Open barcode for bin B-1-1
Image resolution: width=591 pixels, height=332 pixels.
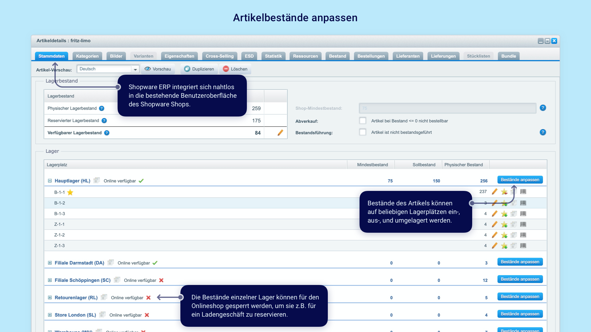pyautogui.click(x=523, y=192)
